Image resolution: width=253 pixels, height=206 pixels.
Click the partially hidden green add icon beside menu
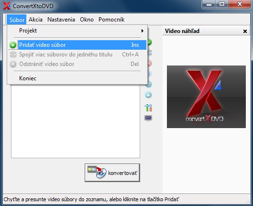pos(150,42)
